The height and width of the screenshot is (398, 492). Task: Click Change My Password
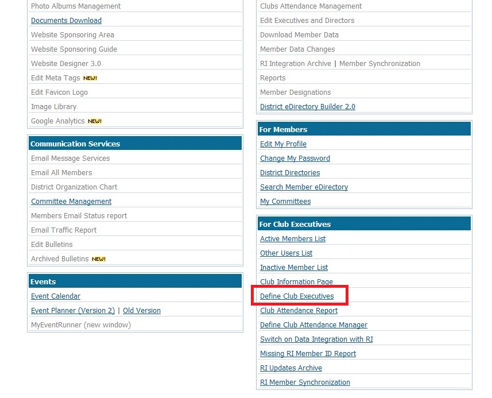click(295, 159)
